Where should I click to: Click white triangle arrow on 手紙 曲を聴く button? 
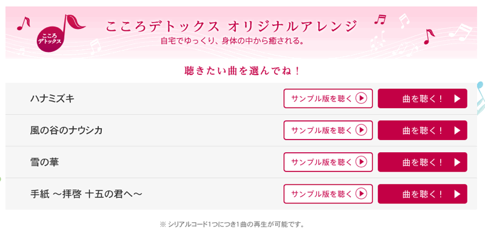[x=458, y=194]
